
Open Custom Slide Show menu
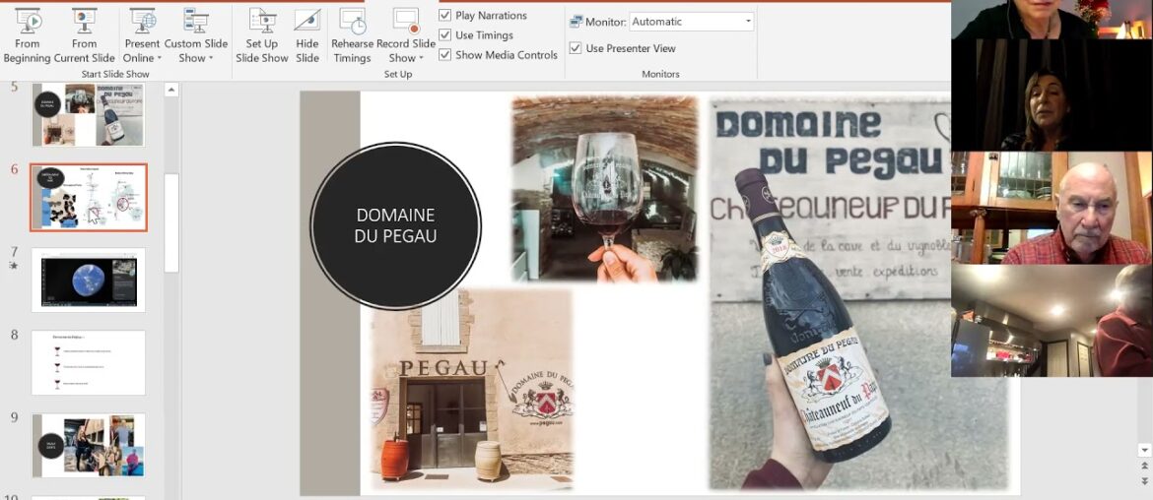(x=195, y=35)
